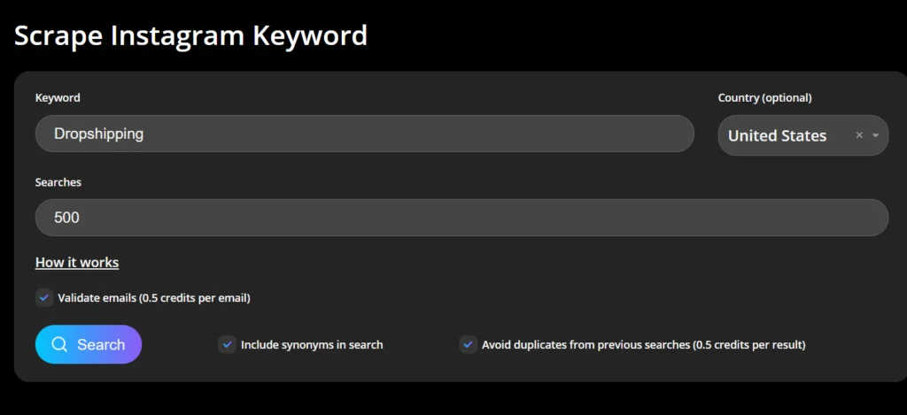Screen dimensions: 907x415
Task: Click the Scrape Instagram Keyword heading
Action: click(190, 35)
